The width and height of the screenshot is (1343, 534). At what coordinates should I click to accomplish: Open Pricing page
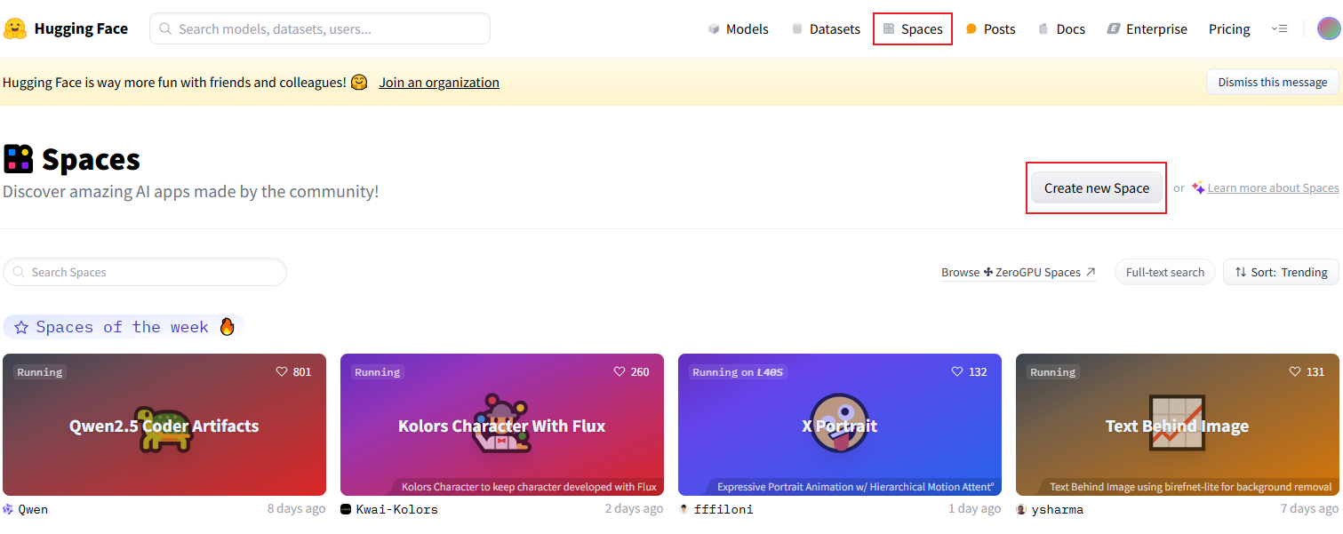(x=1229, y=28)
